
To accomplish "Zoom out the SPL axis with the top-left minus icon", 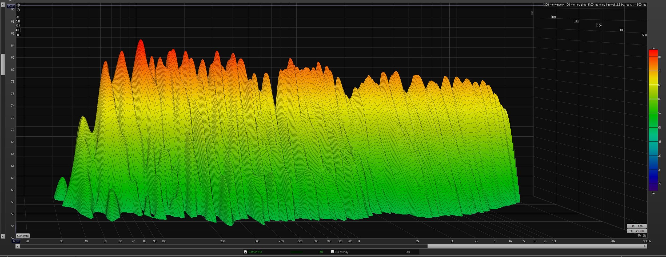I will coord(18,10).
